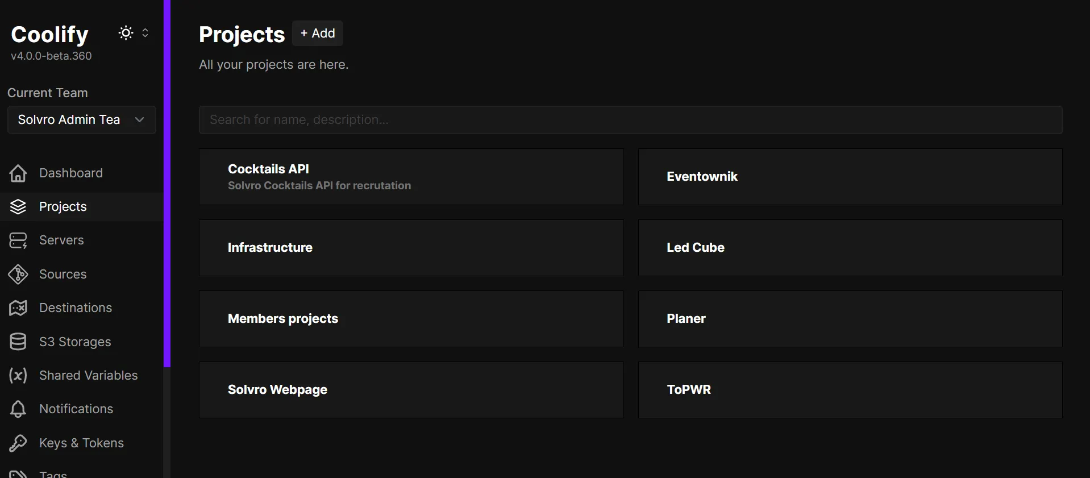Viewport: 1090px width, 478px height.
Task: Click the Keys & Tokens key icon
Action: (18, 443)
